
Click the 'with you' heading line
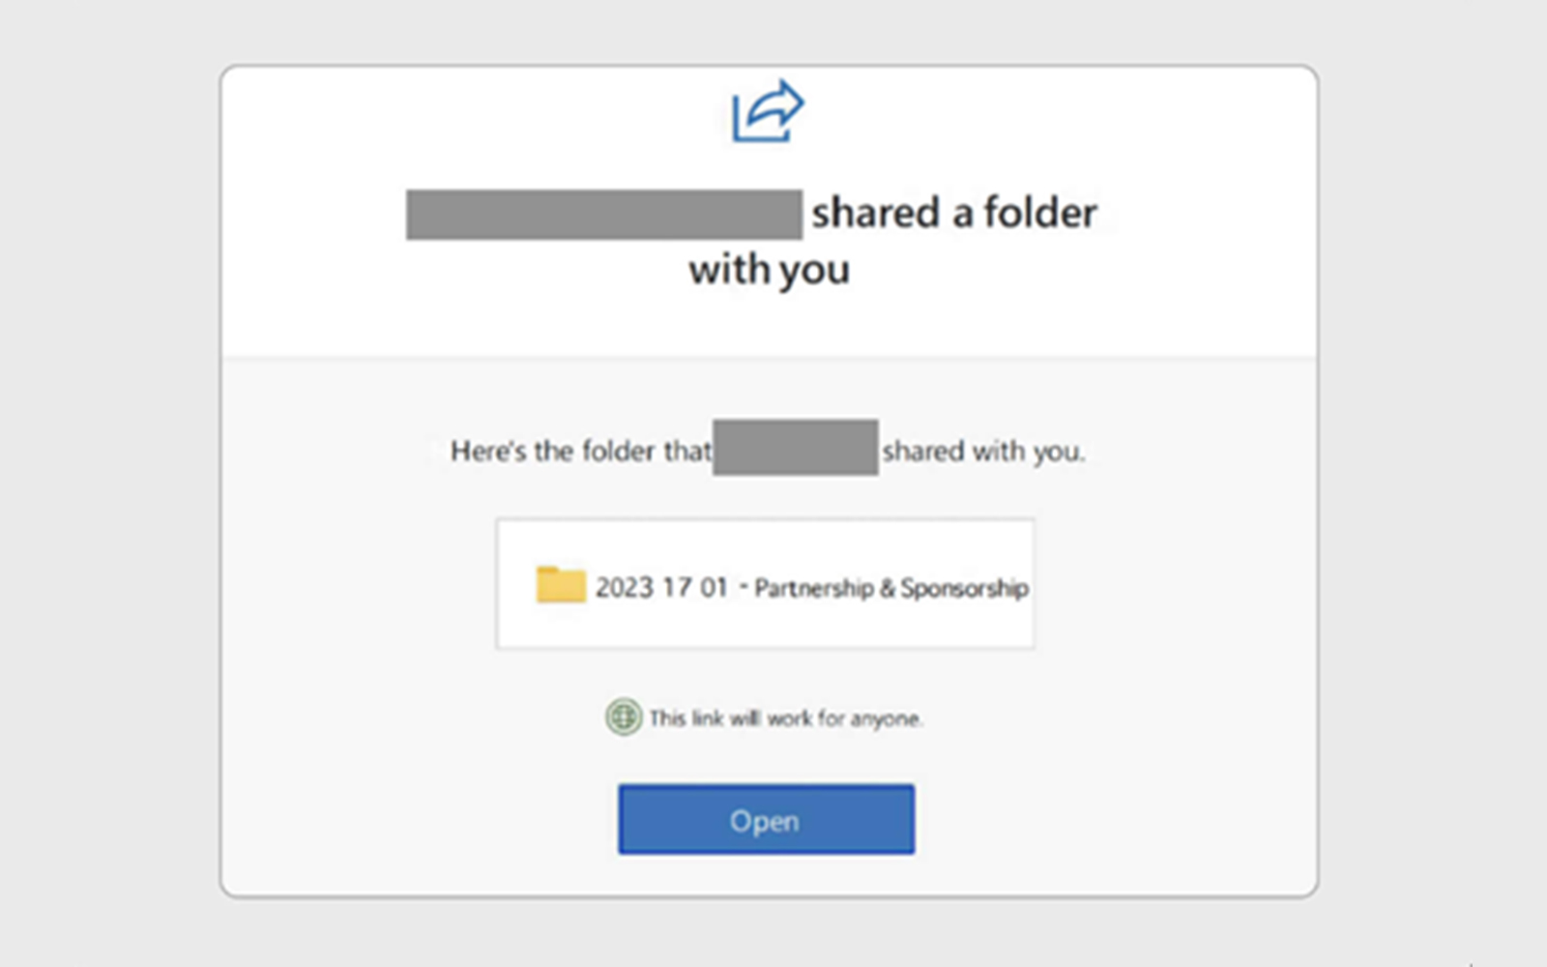770,270
